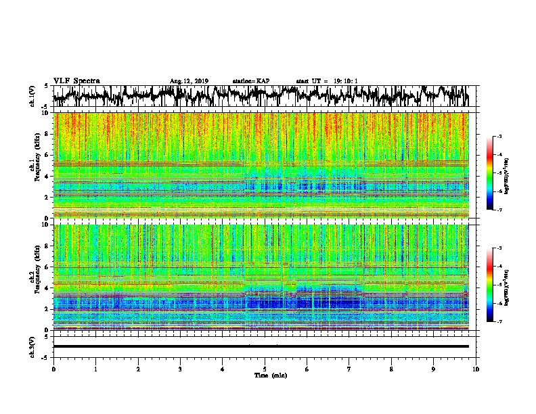The height and width of the screenshot is (414, 536).
Task: Click time-axis tick label "9"
Action: point(433,369)
